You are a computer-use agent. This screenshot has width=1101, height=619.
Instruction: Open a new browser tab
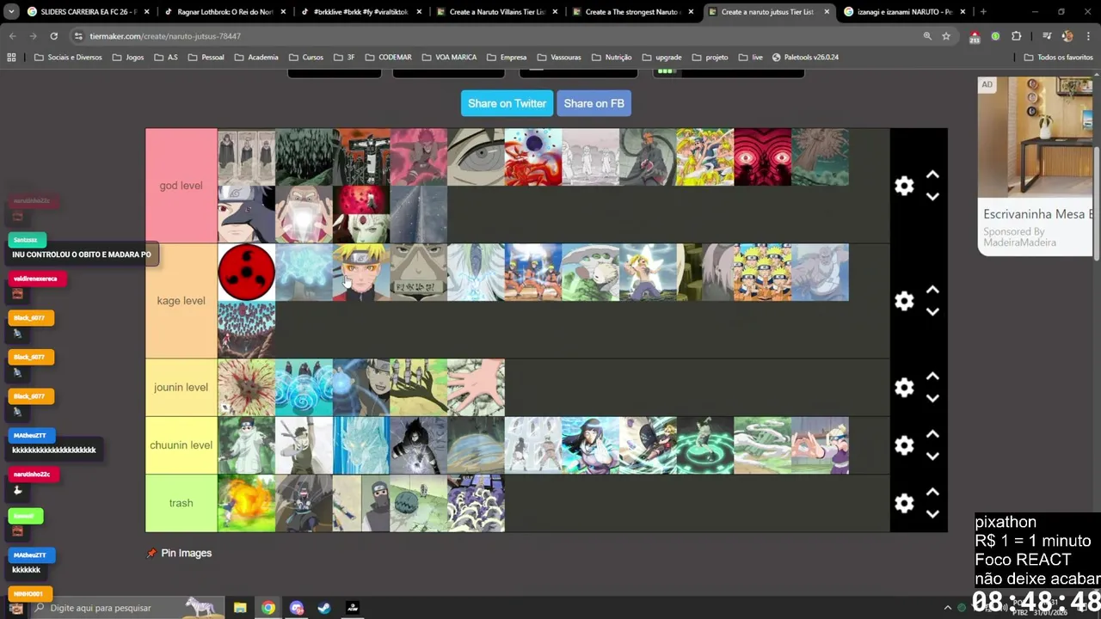coord(983,12)
